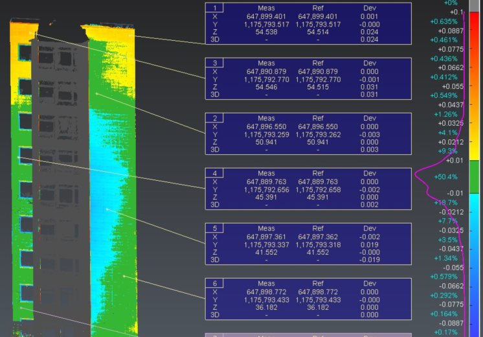Click the green segment of color scale
The image size is (483, 337).
474,177
